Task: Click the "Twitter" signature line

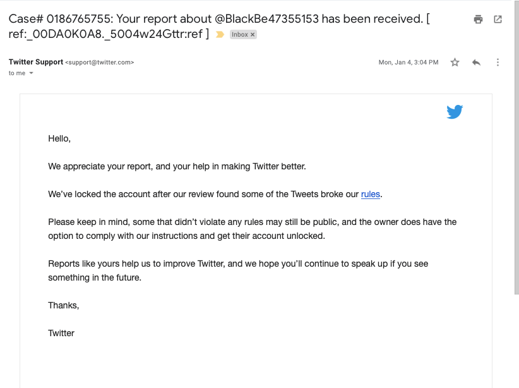Action: coord(61,333)
